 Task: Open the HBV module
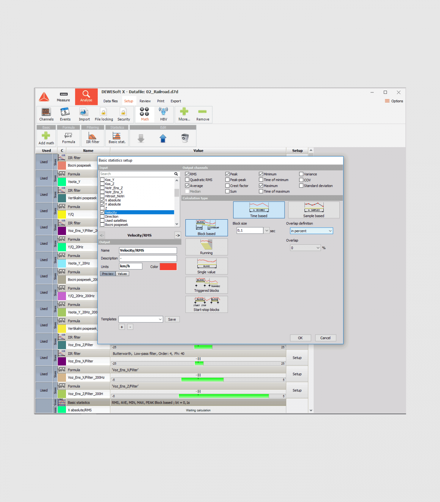tap(163, 115)
